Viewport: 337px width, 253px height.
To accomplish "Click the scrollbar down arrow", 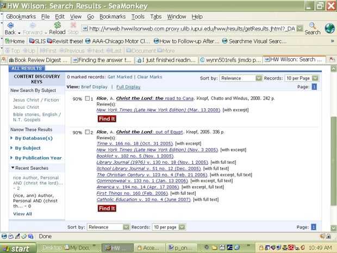I will coord(334,228).
